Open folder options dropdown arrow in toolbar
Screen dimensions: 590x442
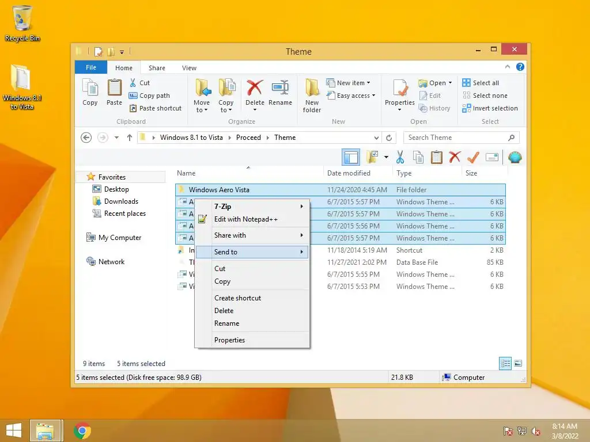(x=386, y=157)
